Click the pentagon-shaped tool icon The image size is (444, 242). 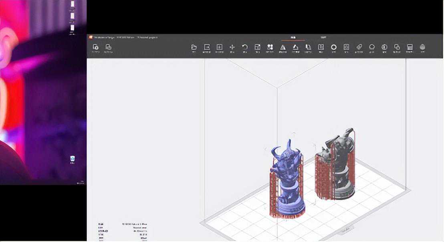tap(372, 47)
